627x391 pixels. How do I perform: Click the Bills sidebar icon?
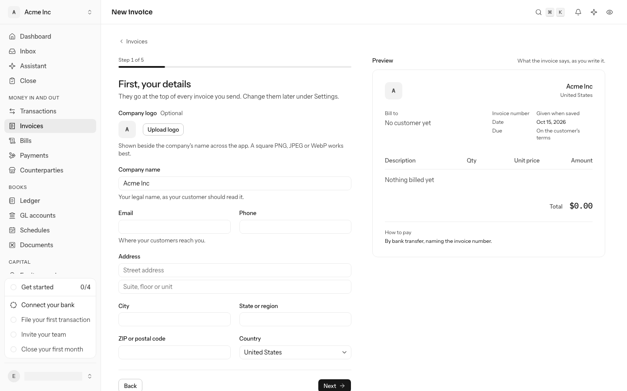click(x=12, y=141)
